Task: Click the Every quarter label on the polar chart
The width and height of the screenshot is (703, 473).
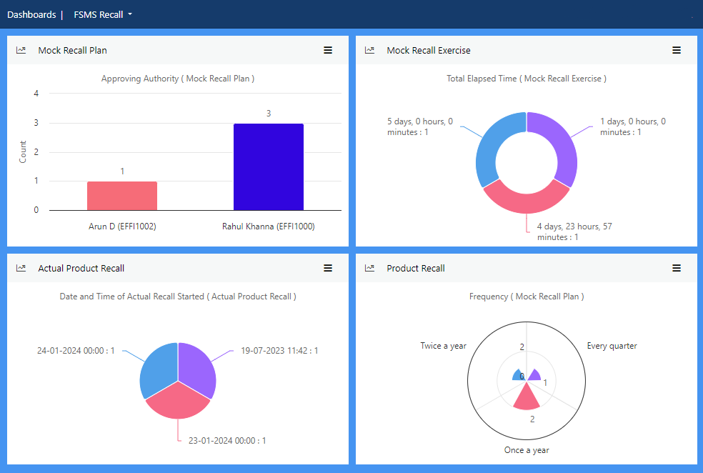Action: [x=612, y=346]
